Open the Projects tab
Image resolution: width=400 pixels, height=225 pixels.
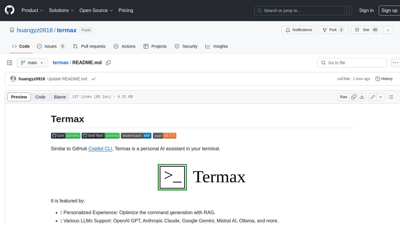coord(155,46)
